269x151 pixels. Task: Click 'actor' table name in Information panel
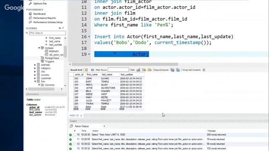[37, 100]
